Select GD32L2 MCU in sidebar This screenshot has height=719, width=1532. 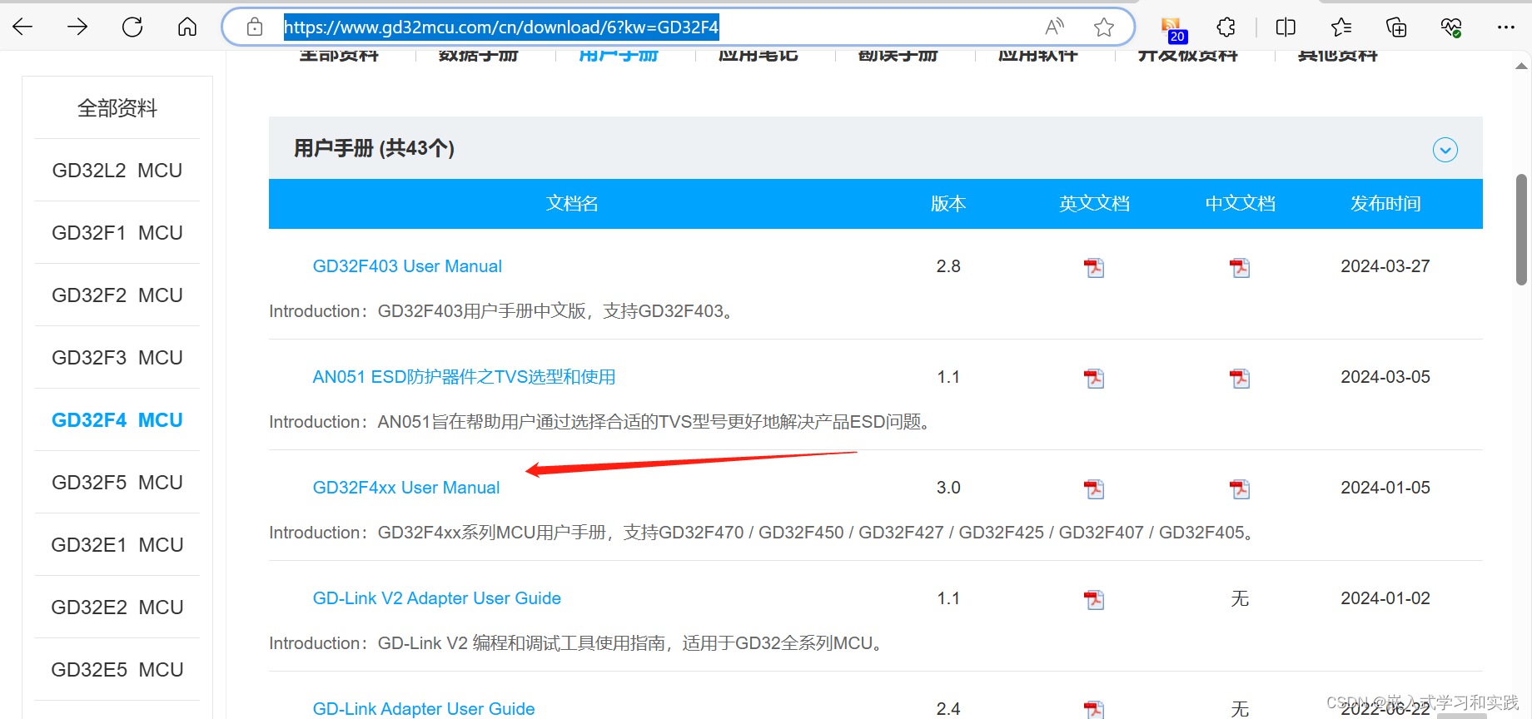pos(117,171)
